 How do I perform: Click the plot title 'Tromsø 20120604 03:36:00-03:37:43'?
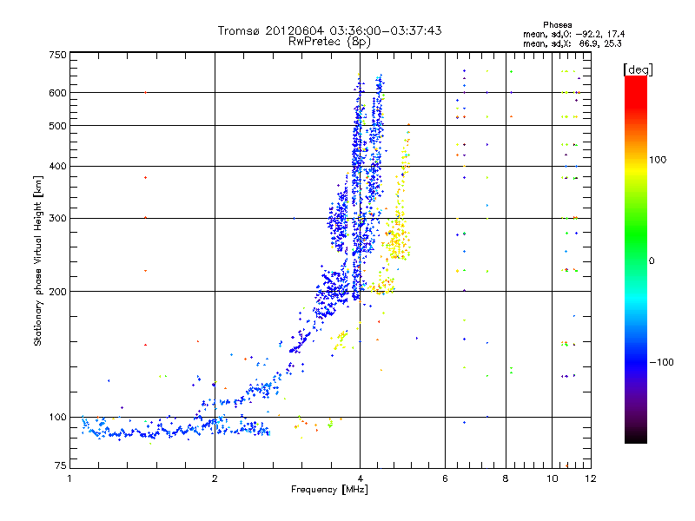329,30
